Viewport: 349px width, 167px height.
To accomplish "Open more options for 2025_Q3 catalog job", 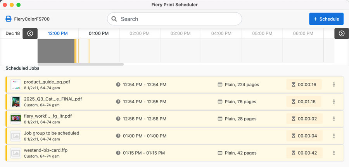I will tap(334, 102).
